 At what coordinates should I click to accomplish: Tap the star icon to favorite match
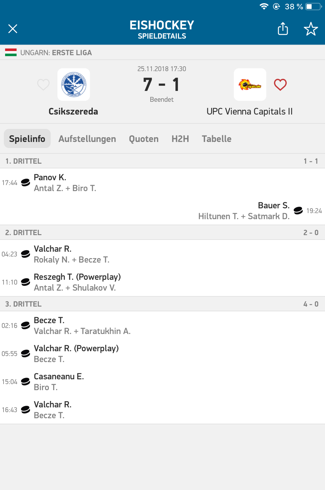click(x=311, y=29)
